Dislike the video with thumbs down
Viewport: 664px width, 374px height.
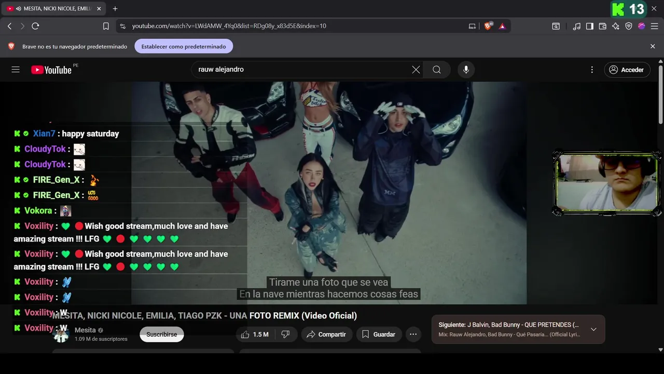click(x=285, y=335)
